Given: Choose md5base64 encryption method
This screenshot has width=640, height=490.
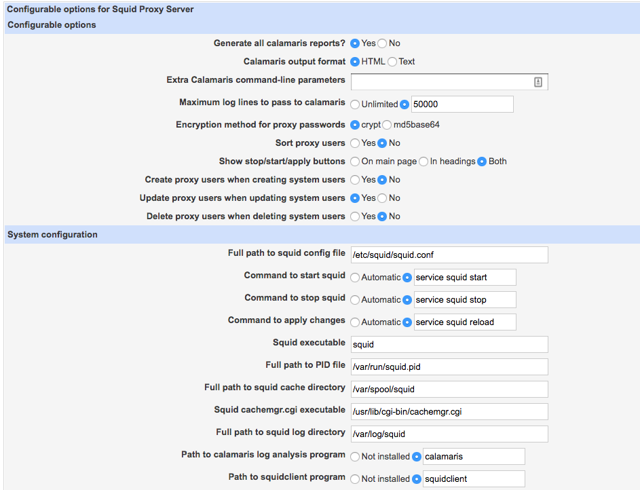Looking at the screenshot, I should tap(387, 125).
